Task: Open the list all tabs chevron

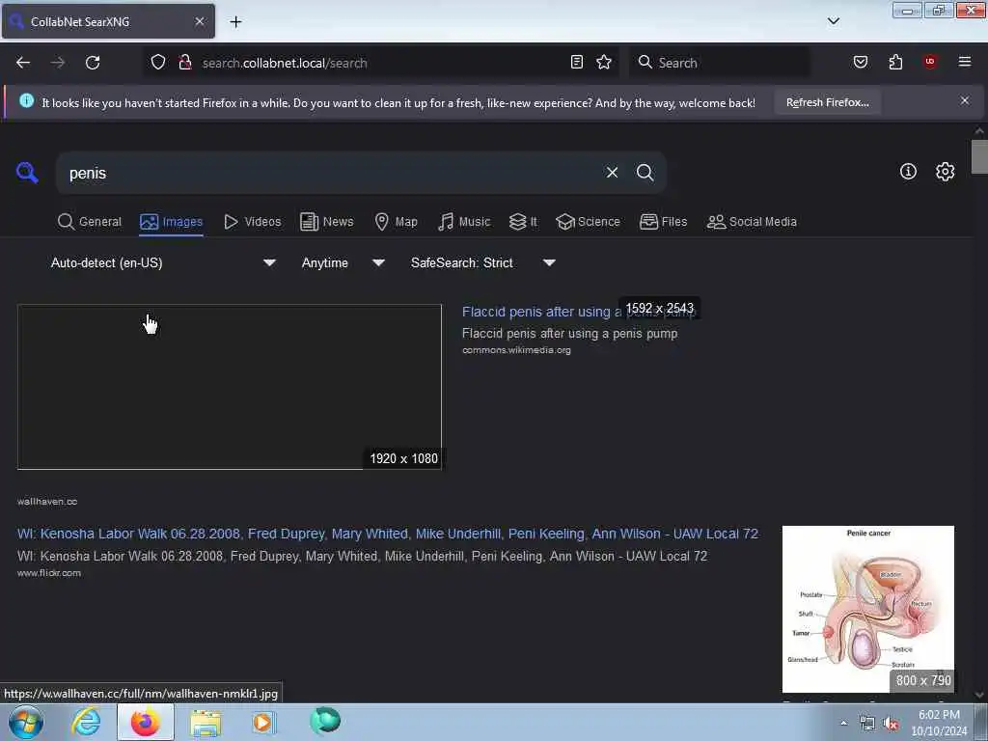Action: [833, 21]
